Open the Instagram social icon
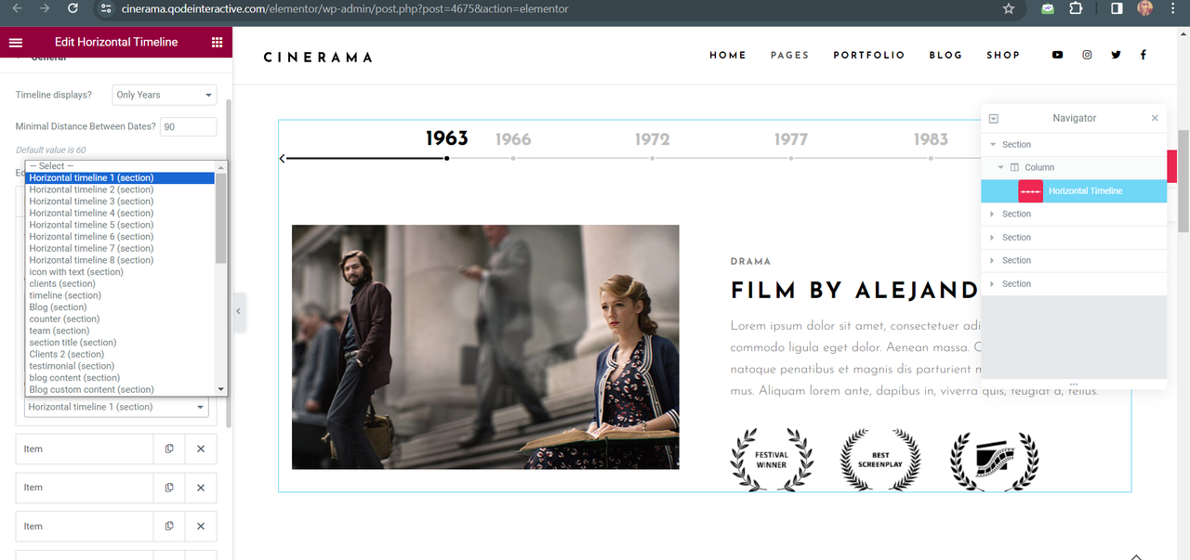The width and height of the screenshot is (1190, 560). pyautogui.click(x=1087, y=55)
